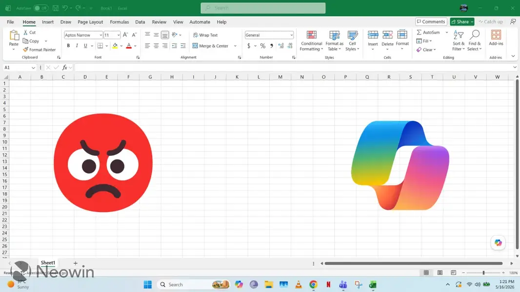
Task: Select the Sheet1 tab
Action: (48, 263)
